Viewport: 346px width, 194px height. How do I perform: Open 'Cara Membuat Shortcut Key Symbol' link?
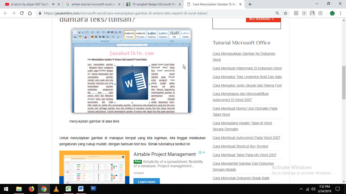(x=240, y=146)
